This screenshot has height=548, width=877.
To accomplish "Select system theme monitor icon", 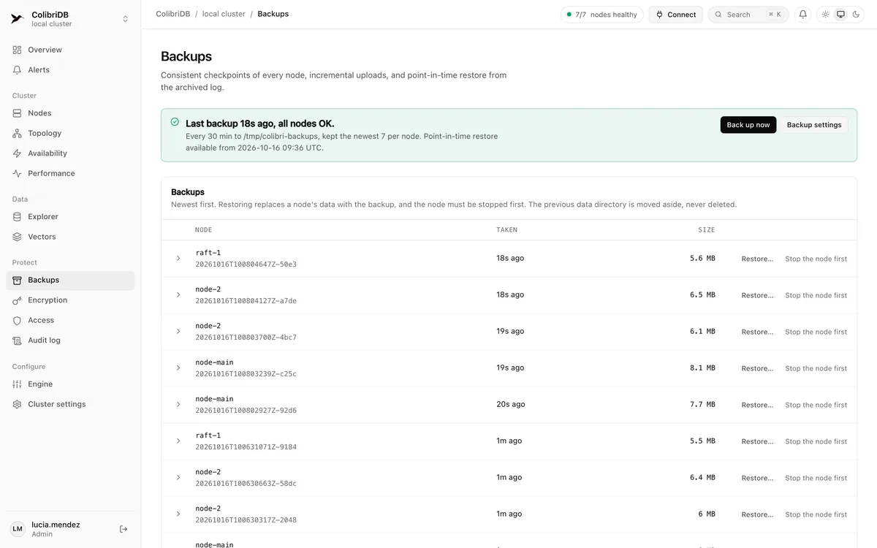I will point(840,15).
